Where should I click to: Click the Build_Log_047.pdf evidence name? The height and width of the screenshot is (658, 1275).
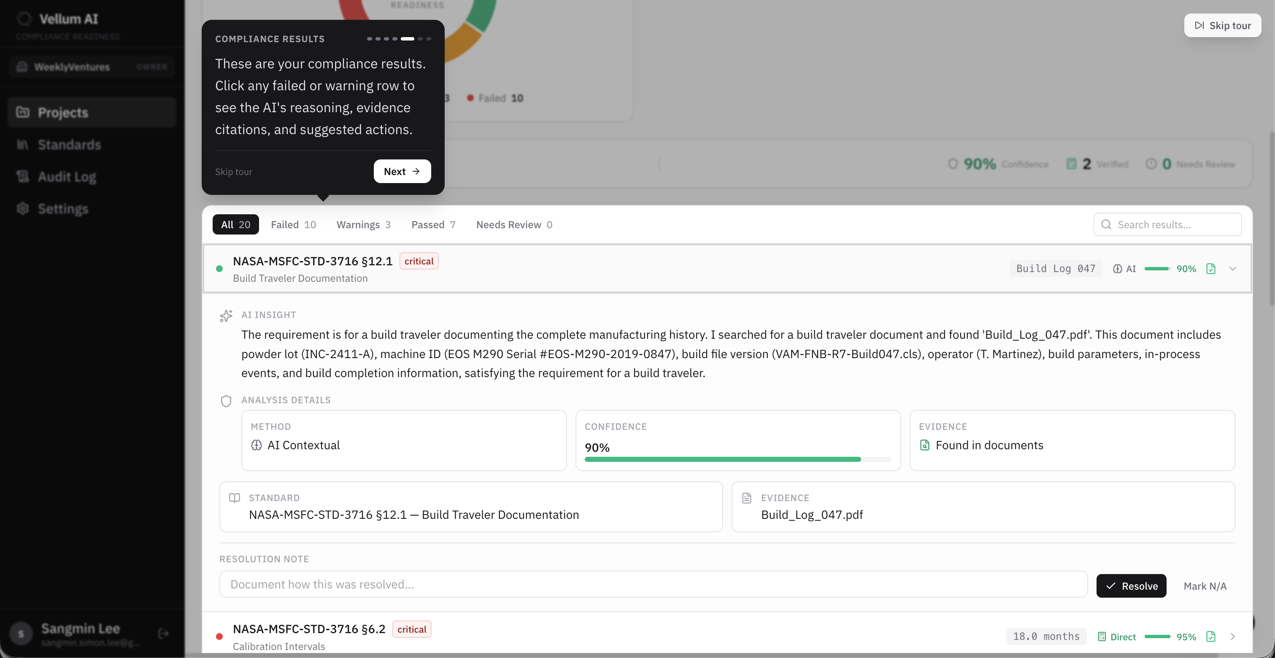tap(812, 515)
